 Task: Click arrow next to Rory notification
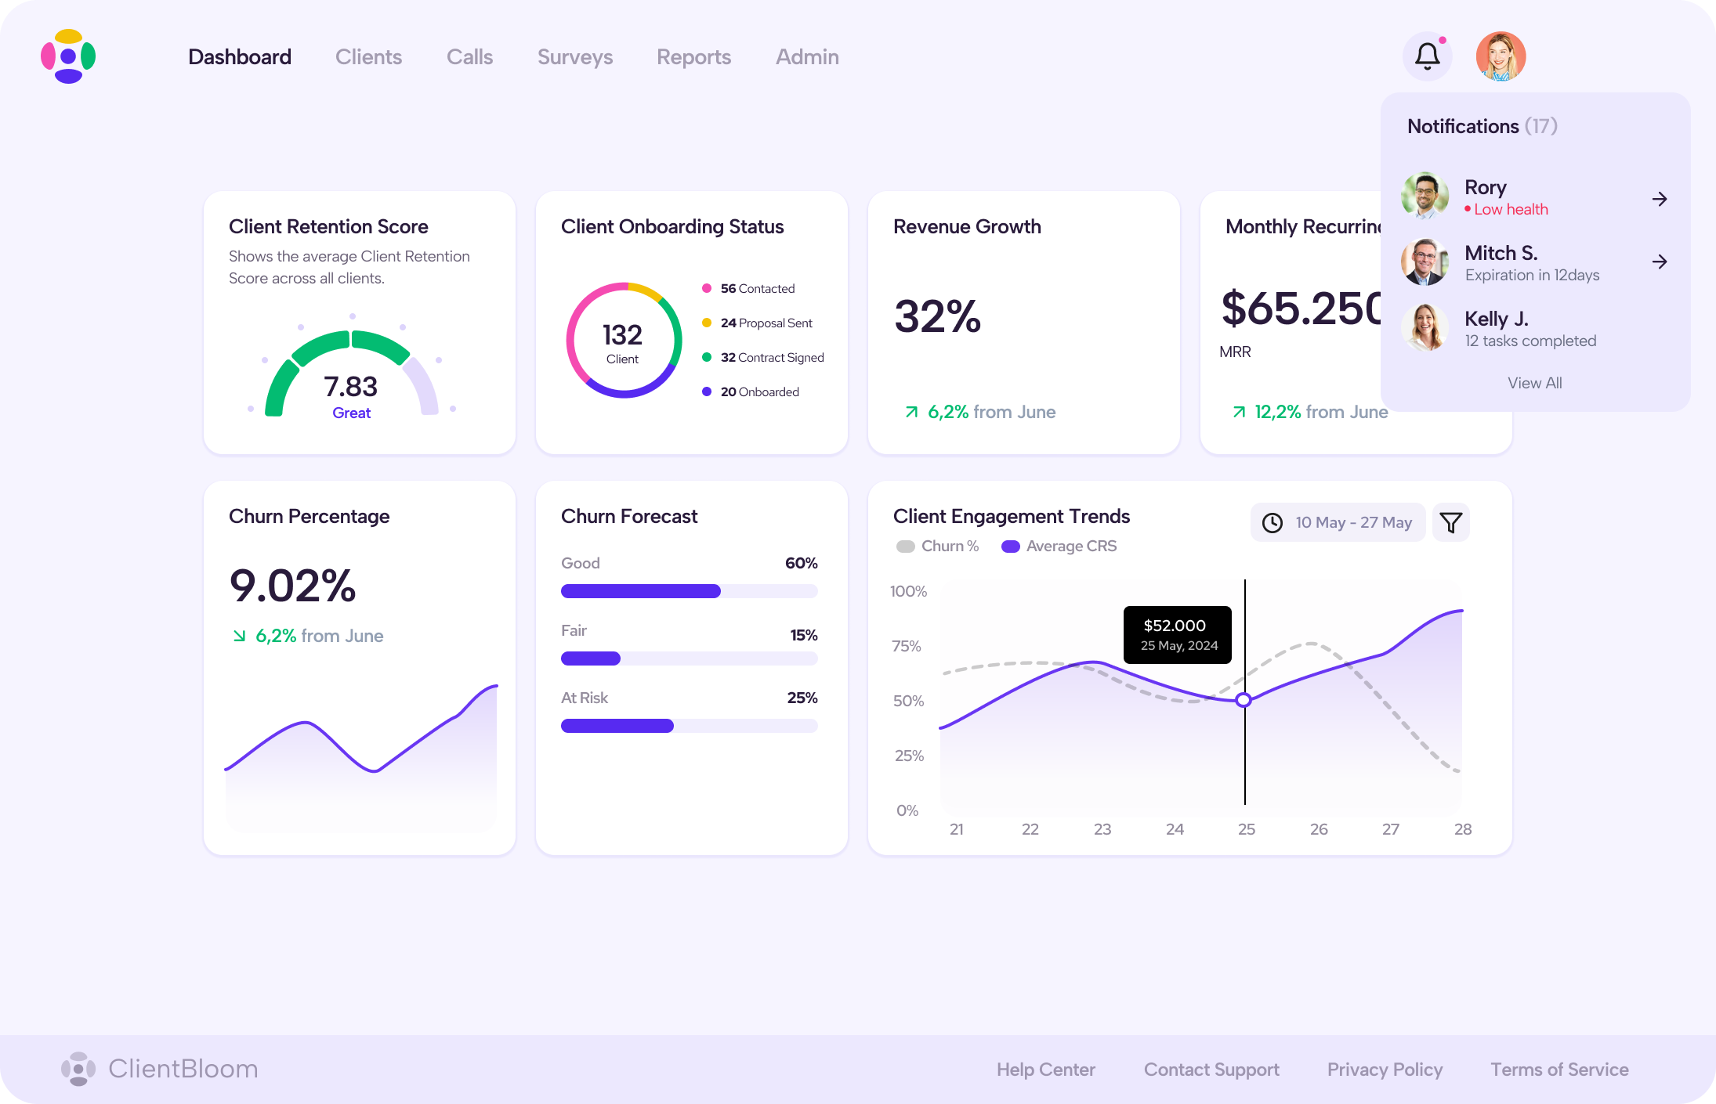click(1659, 199)
